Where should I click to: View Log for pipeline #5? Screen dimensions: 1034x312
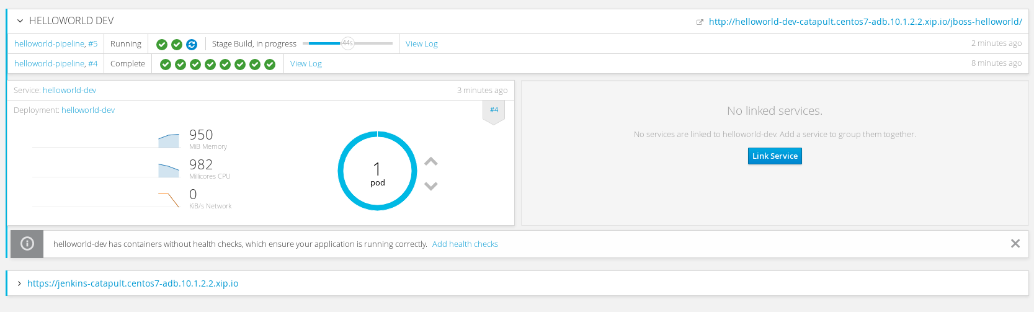422,44
